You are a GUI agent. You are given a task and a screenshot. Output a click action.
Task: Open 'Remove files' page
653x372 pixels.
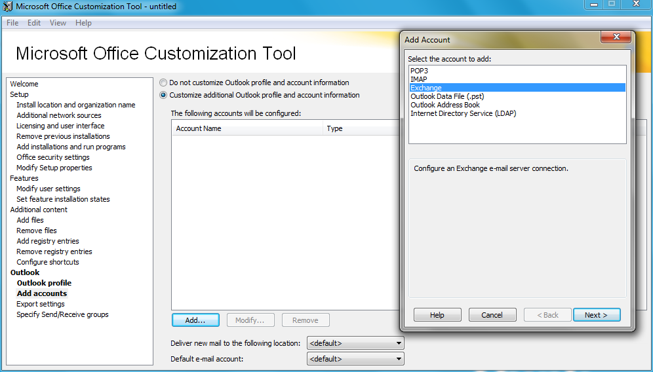tap(37, 231)
